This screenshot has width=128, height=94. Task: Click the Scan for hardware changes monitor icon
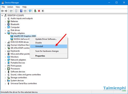(x=30, y=11)
